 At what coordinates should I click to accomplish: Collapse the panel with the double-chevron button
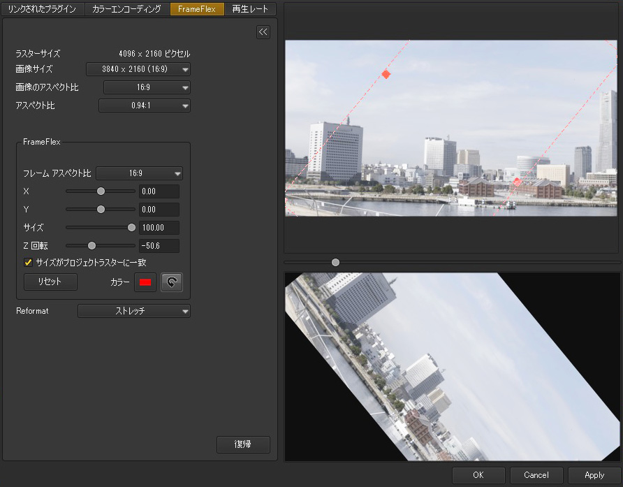tap(263, 32)
